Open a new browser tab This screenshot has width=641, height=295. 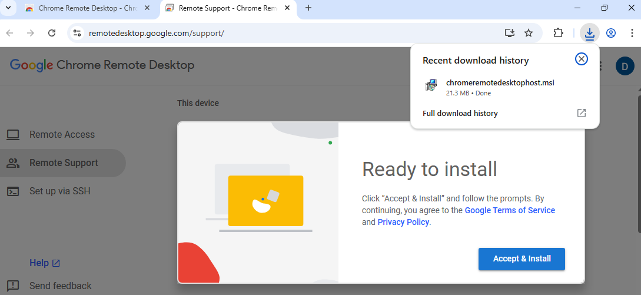point(308,8)
